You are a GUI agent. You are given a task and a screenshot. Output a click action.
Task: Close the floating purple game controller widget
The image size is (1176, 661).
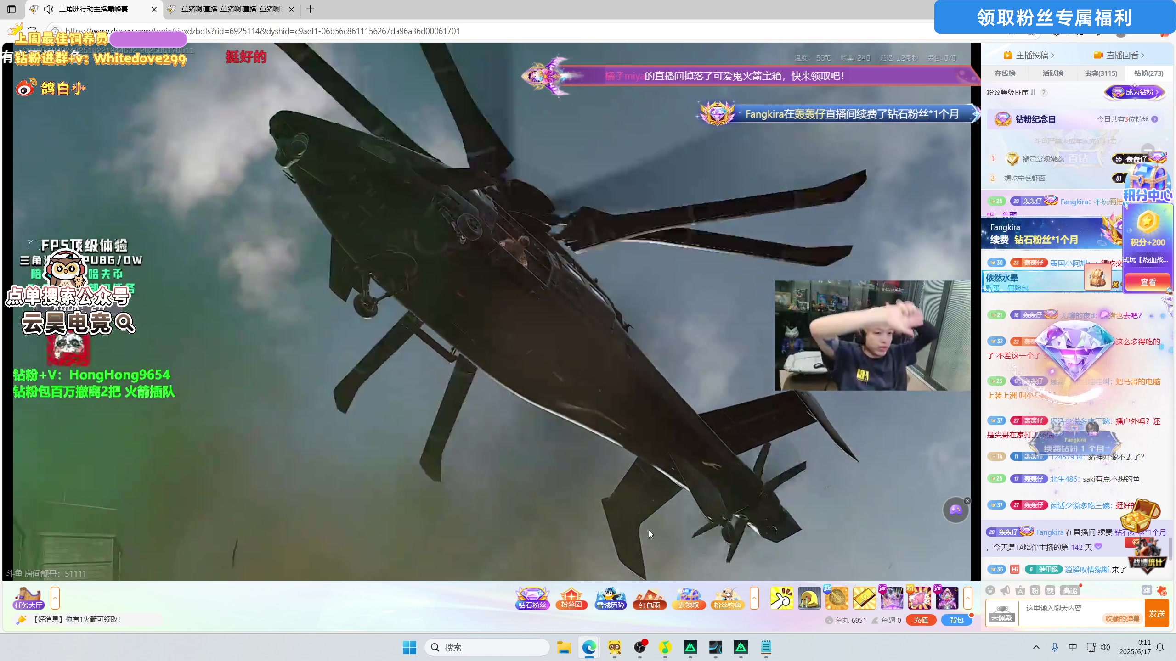coord(967,501)
